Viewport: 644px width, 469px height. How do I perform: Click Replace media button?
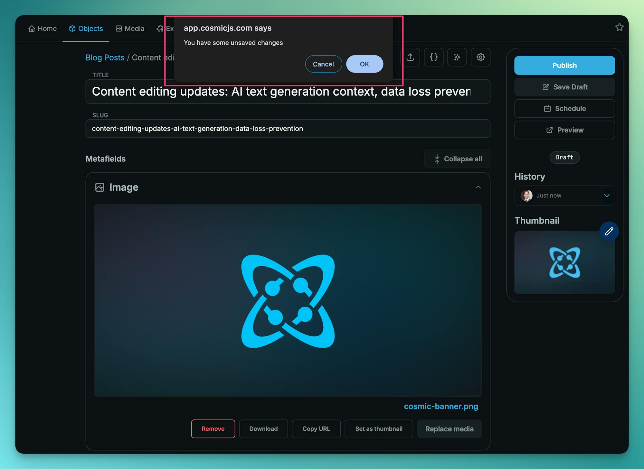(450, 429)
